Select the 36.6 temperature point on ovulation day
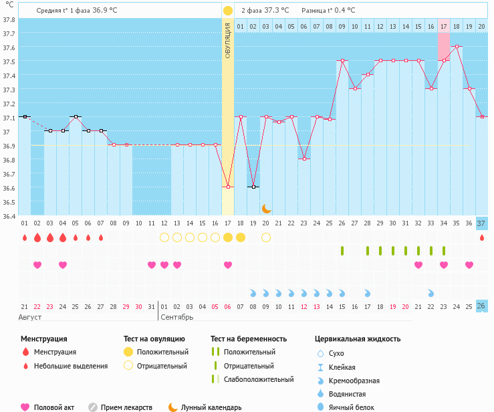 (228, 187)
